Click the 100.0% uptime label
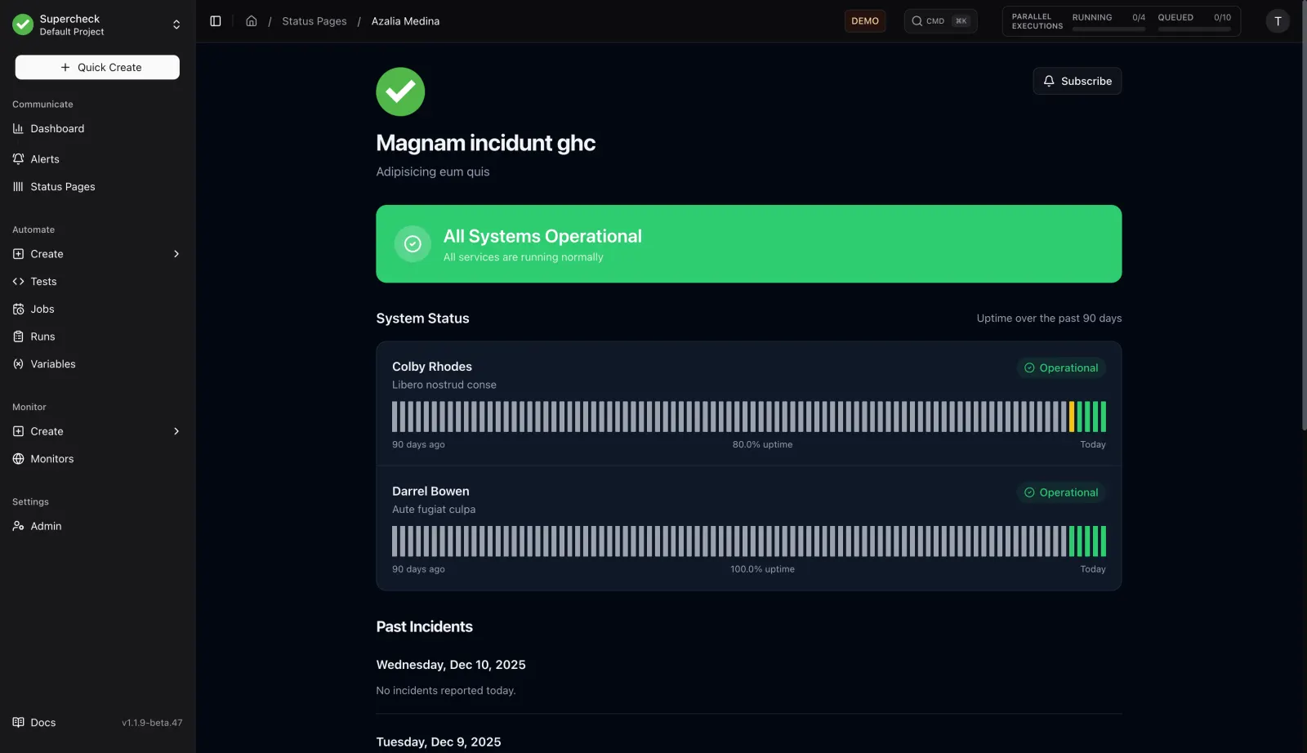This screenshot has height=753, width=1307. point(762,569)
